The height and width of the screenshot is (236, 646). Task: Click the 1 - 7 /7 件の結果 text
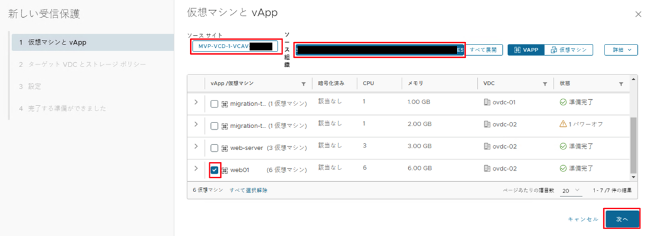[612, 191]
